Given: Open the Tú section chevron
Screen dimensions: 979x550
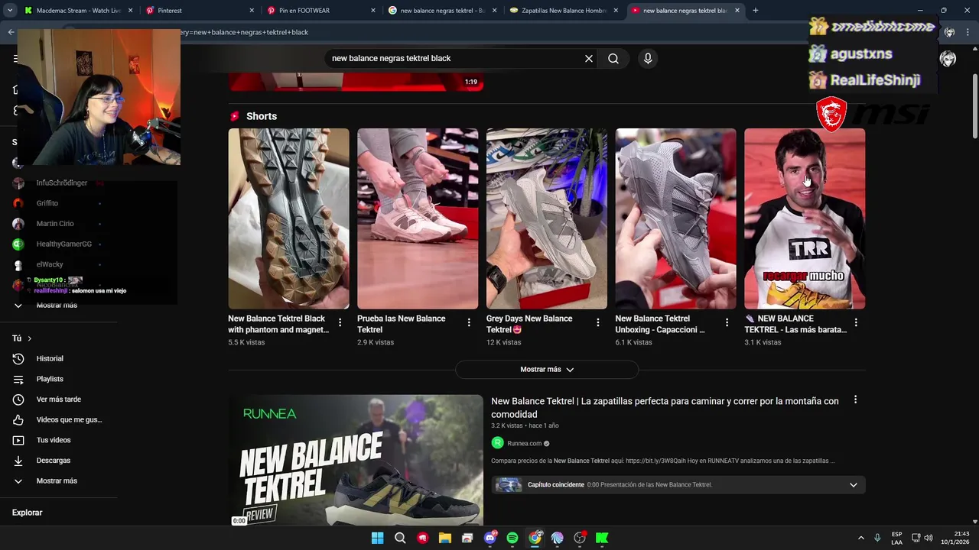Looking at the screenshot, I should click(x=30, y=338).
